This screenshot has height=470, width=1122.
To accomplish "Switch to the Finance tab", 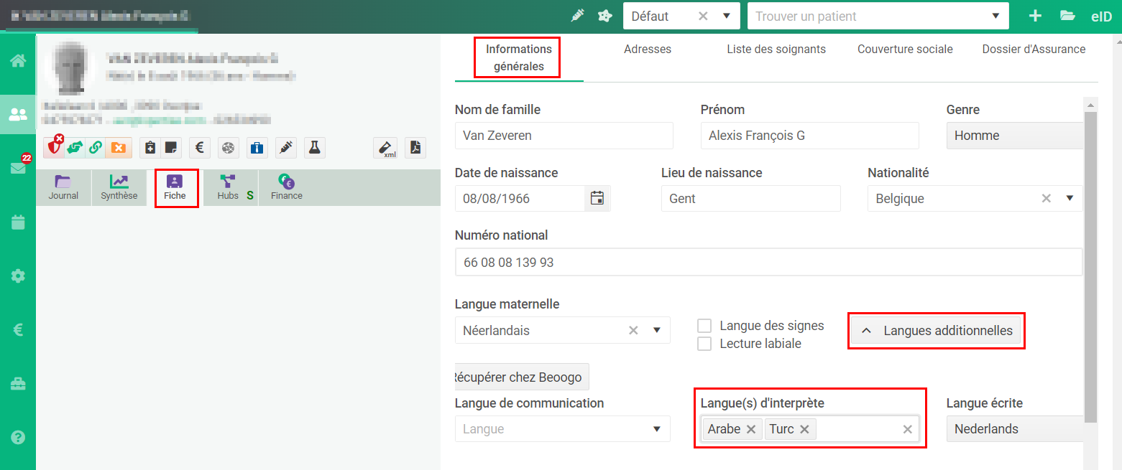I will tap(287, 187).
